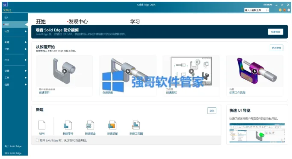Create a new assembly with the 新建装配 icon
The image size is (292, 159).
coord(112,125)
